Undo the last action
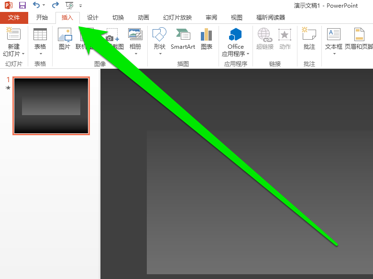The width and height of the screenshot is (373, 279). [36, 5]
